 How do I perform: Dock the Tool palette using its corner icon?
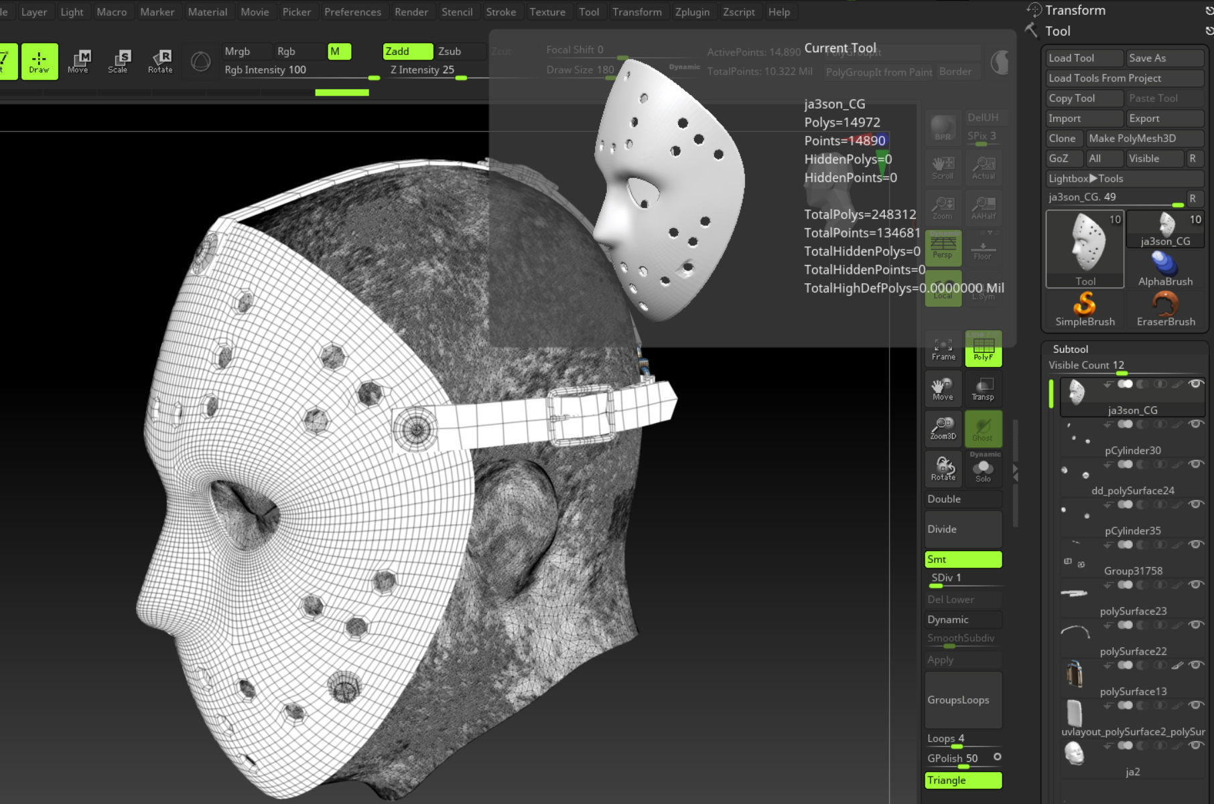(x=1209, y=31)
